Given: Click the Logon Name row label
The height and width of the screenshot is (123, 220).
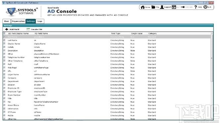Looking at the screenshot, I should (13, 75).
